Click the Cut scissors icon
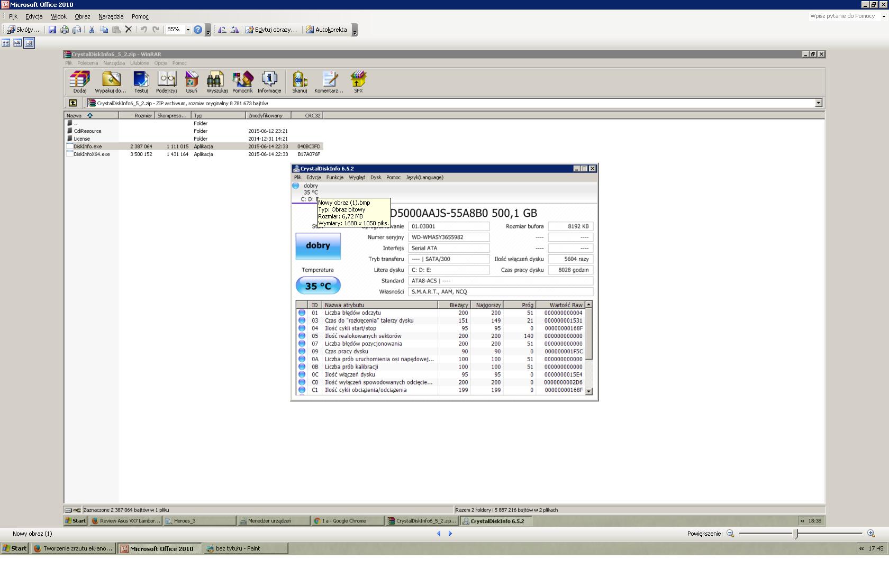The height and width of the screenshot is (587, 889). click(x=92, y=30)
